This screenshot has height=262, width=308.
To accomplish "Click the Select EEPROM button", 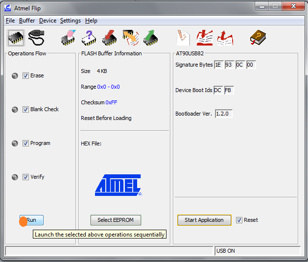I will click(116, 220).
